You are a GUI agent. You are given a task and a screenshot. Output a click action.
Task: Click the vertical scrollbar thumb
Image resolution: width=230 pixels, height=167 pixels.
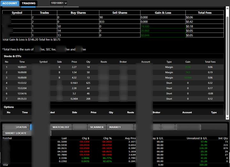(x=227, y=66)
